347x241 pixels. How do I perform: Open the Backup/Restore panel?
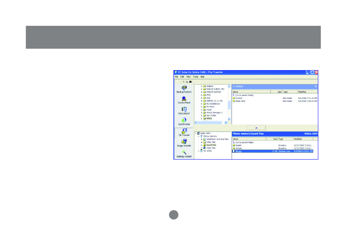[184, 89]
